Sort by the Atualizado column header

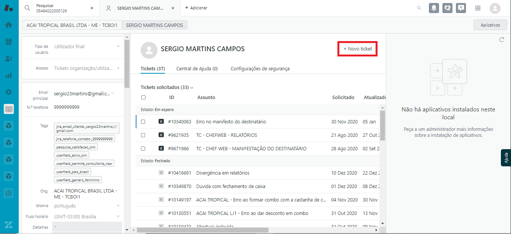[375, 98]
